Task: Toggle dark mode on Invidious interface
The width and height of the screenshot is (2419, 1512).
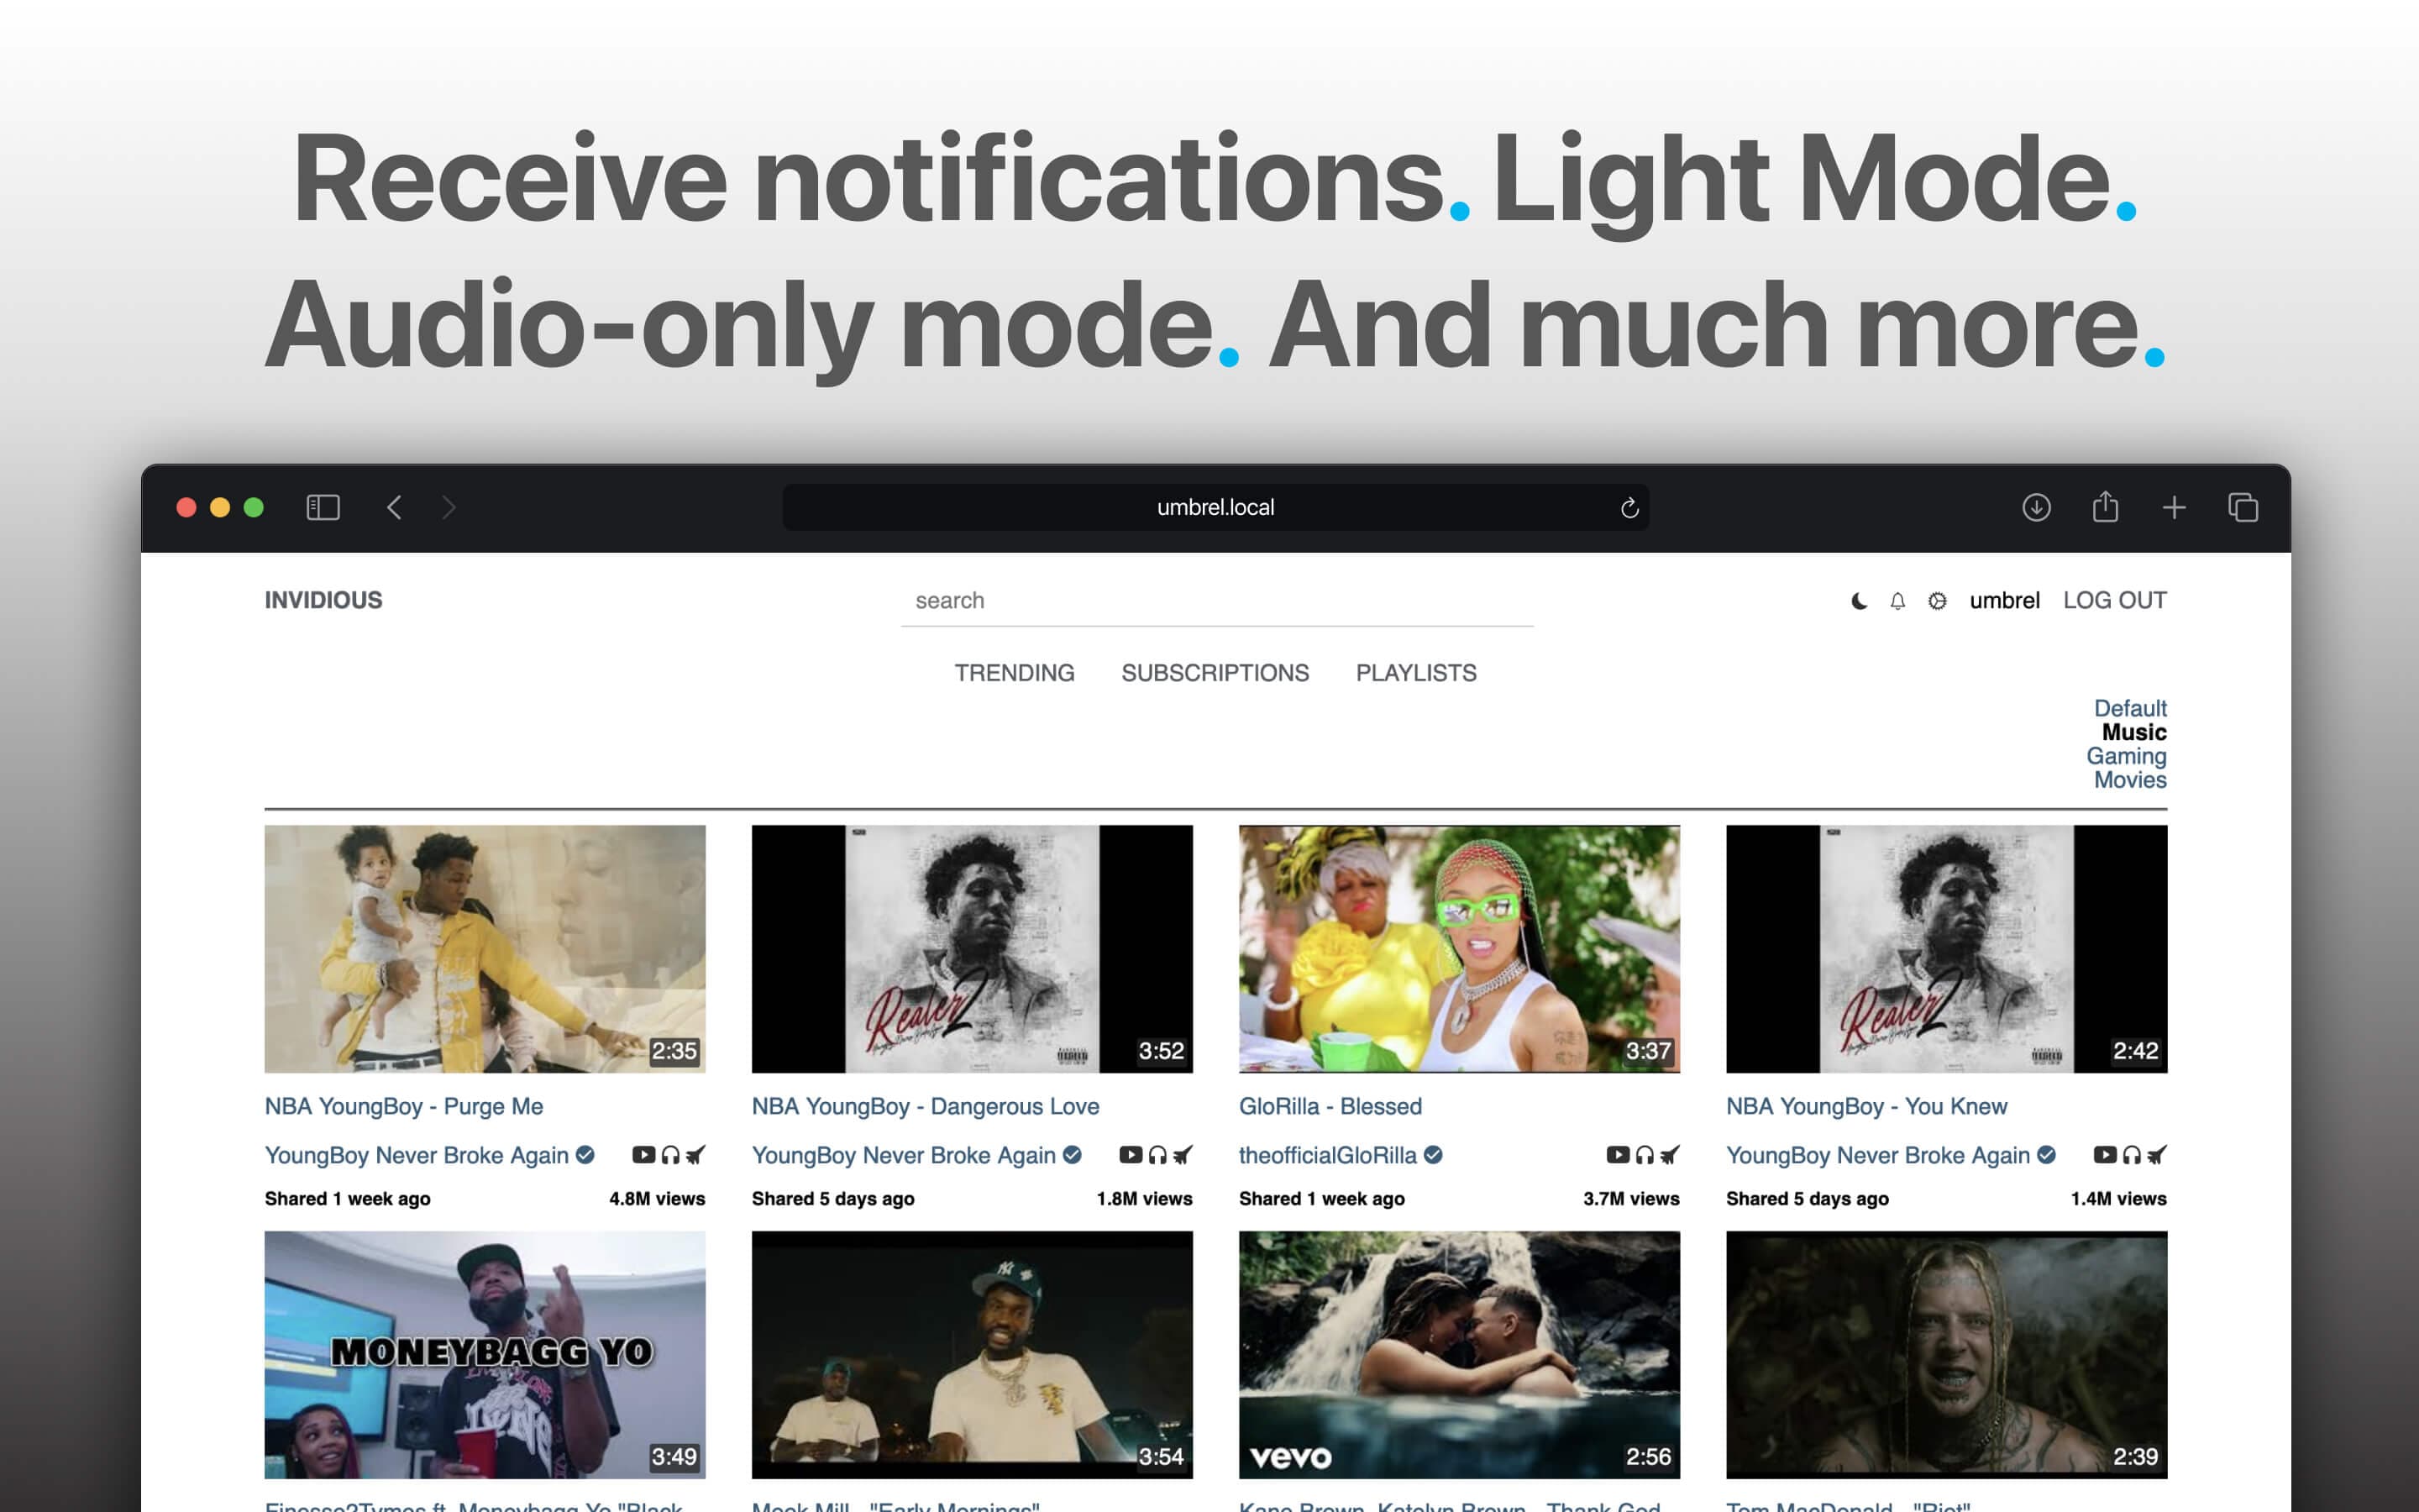Action: (x=1858, y=599)
